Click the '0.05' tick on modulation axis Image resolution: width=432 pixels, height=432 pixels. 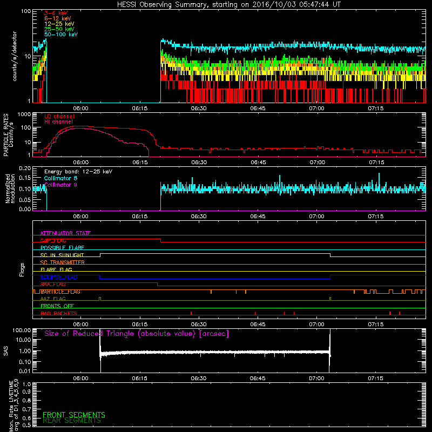tap(25, 199)
